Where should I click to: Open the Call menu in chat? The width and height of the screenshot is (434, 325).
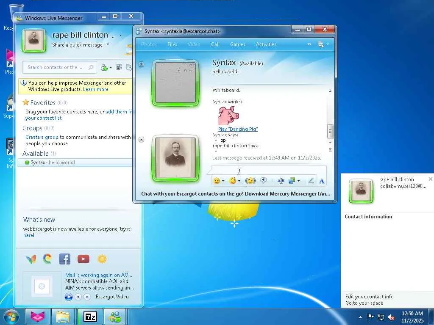(215, 44)
